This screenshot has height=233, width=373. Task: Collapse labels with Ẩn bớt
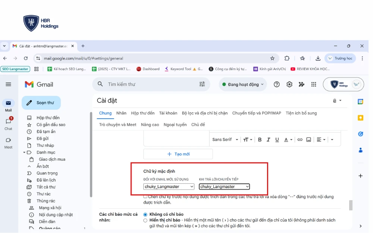tap(43, 166)
